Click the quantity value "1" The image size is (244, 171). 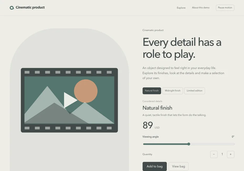(x=222, y=154)
